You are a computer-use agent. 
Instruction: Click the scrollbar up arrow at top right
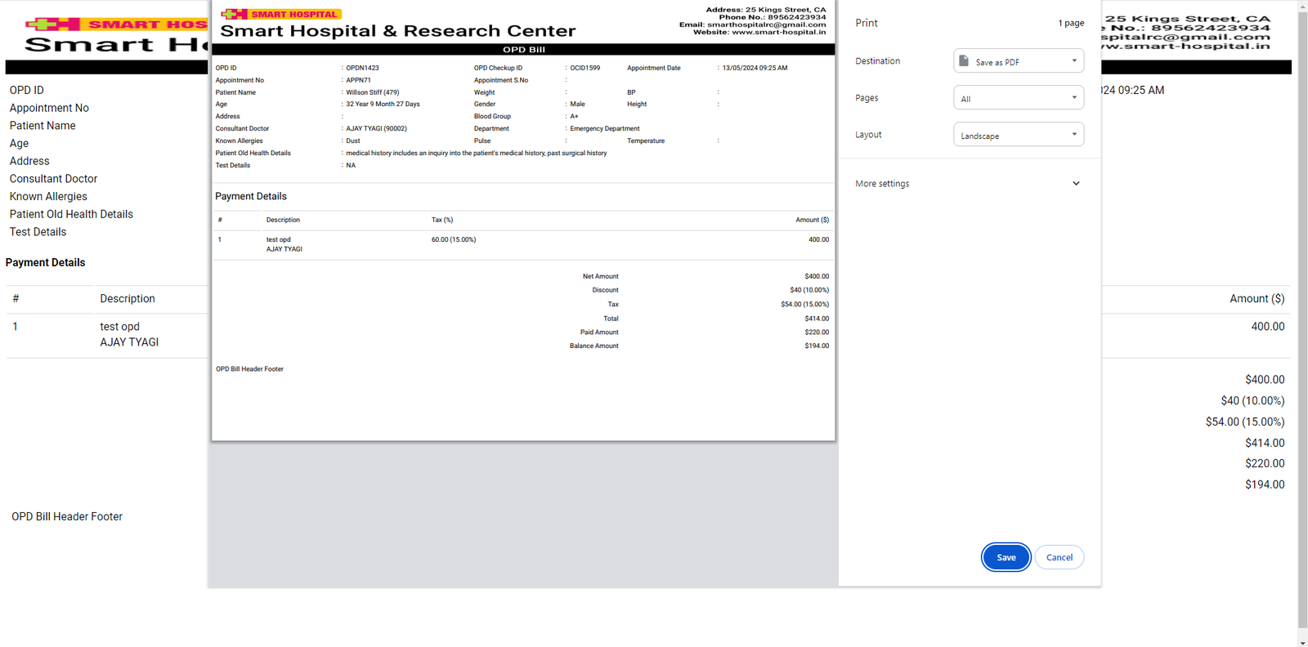coord(1302,5)
